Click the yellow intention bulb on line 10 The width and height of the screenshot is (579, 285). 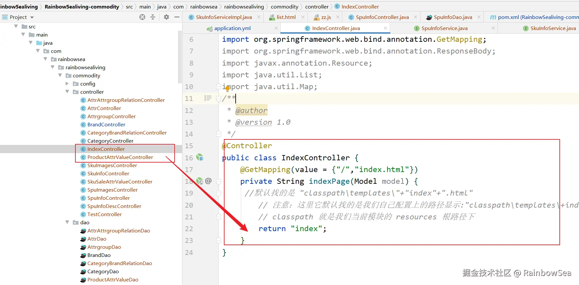click(x=227, y=88)
